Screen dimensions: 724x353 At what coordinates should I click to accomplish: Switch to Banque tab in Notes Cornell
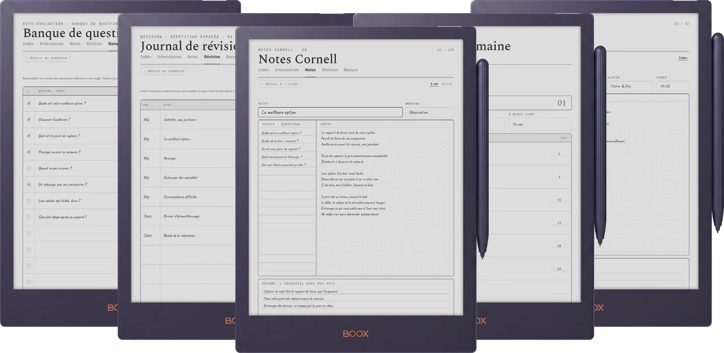point(350,70)
